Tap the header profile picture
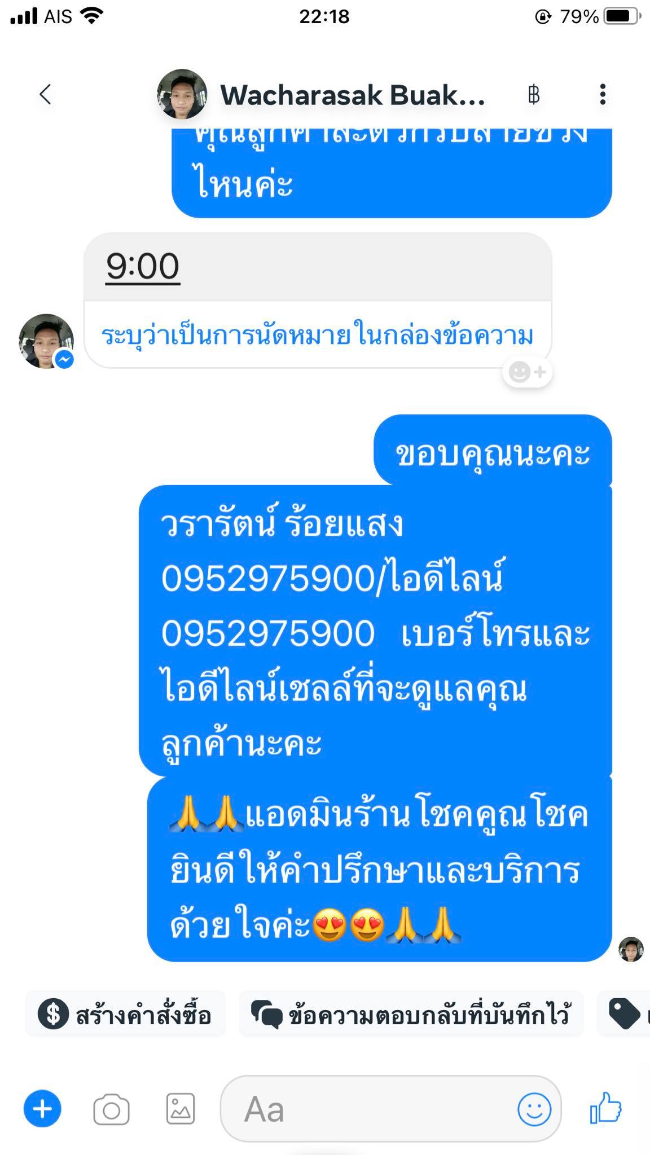Screen dimensions: 650x1155 tap(182, 94)
